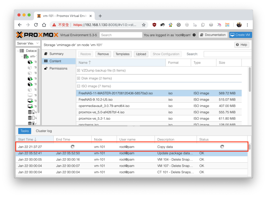Expand VZDump backup file group
The height and width of the screenshot is (197, 267).
pyautogui.click(x=78, y=70)
